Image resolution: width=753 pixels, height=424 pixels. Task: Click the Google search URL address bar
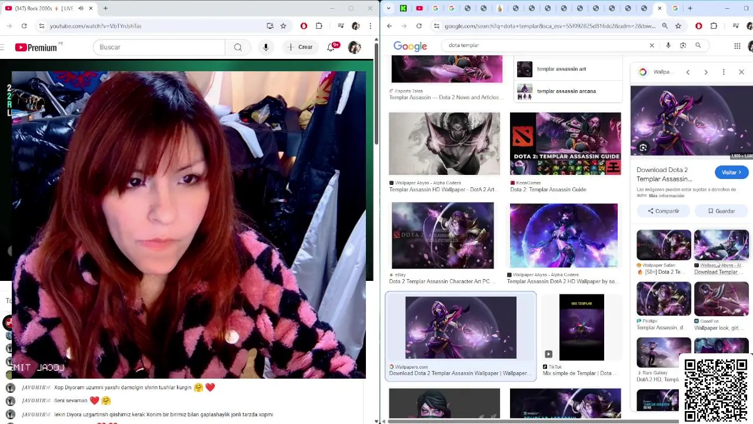(549, 26)
